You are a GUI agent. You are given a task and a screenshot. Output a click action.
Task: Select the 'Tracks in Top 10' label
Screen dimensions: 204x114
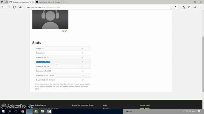42,58
